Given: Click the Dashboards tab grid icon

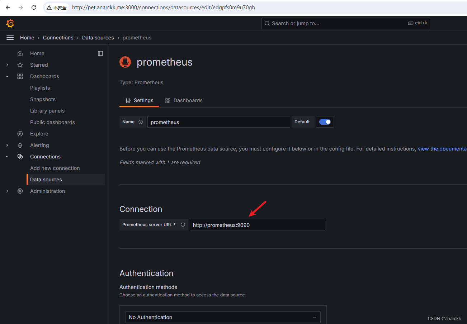Looking at the screenshot, I should click(168, 101).
